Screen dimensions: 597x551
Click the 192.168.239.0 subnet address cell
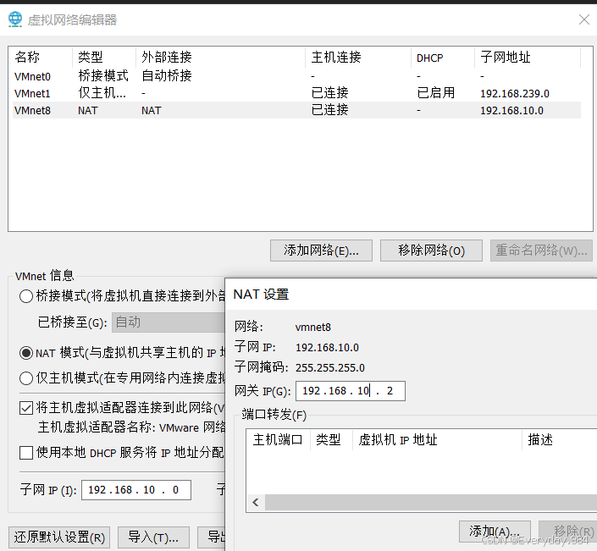(x=515, y=94)
